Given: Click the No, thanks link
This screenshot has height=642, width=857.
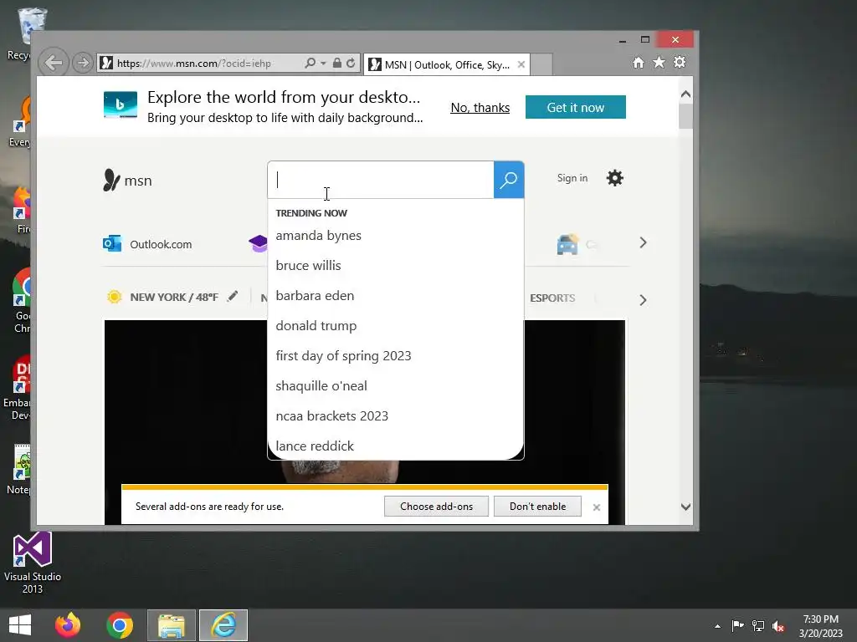Looking at the screenshot, I should (x=480, y=108).
